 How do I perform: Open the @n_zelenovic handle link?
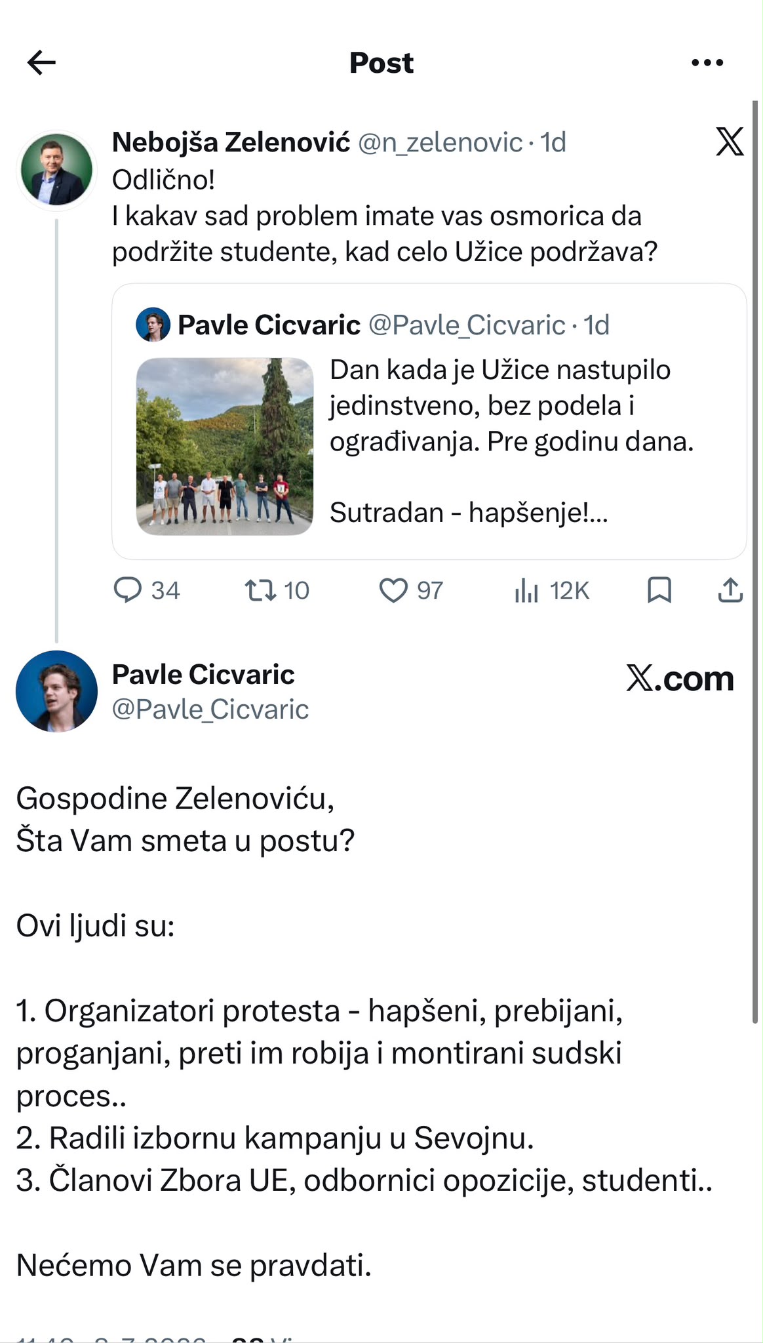tap(440, 142)
